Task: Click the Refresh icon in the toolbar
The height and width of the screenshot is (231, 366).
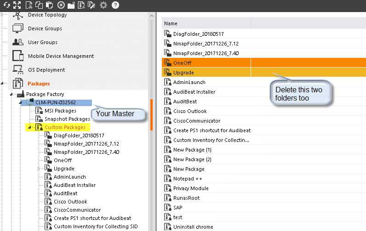Action: pyautogui.click(x=6, y=5)
